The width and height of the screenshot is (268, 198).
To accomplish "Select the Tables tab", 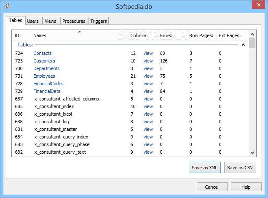I will pos(16,20).
